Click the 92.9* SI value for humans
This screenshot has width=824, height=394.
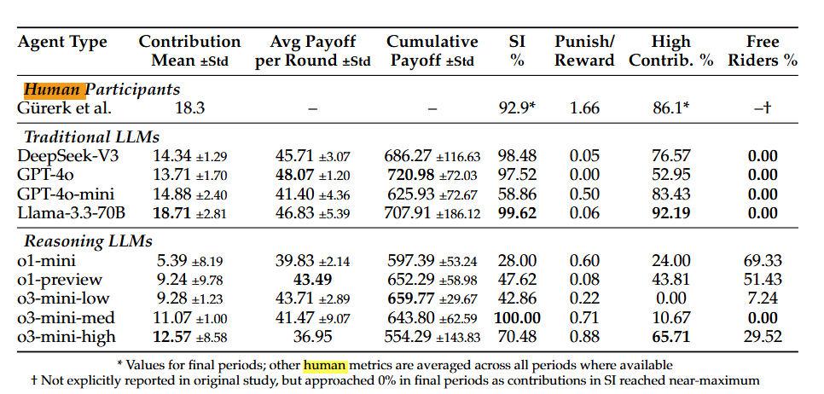(x=517, y=108)
